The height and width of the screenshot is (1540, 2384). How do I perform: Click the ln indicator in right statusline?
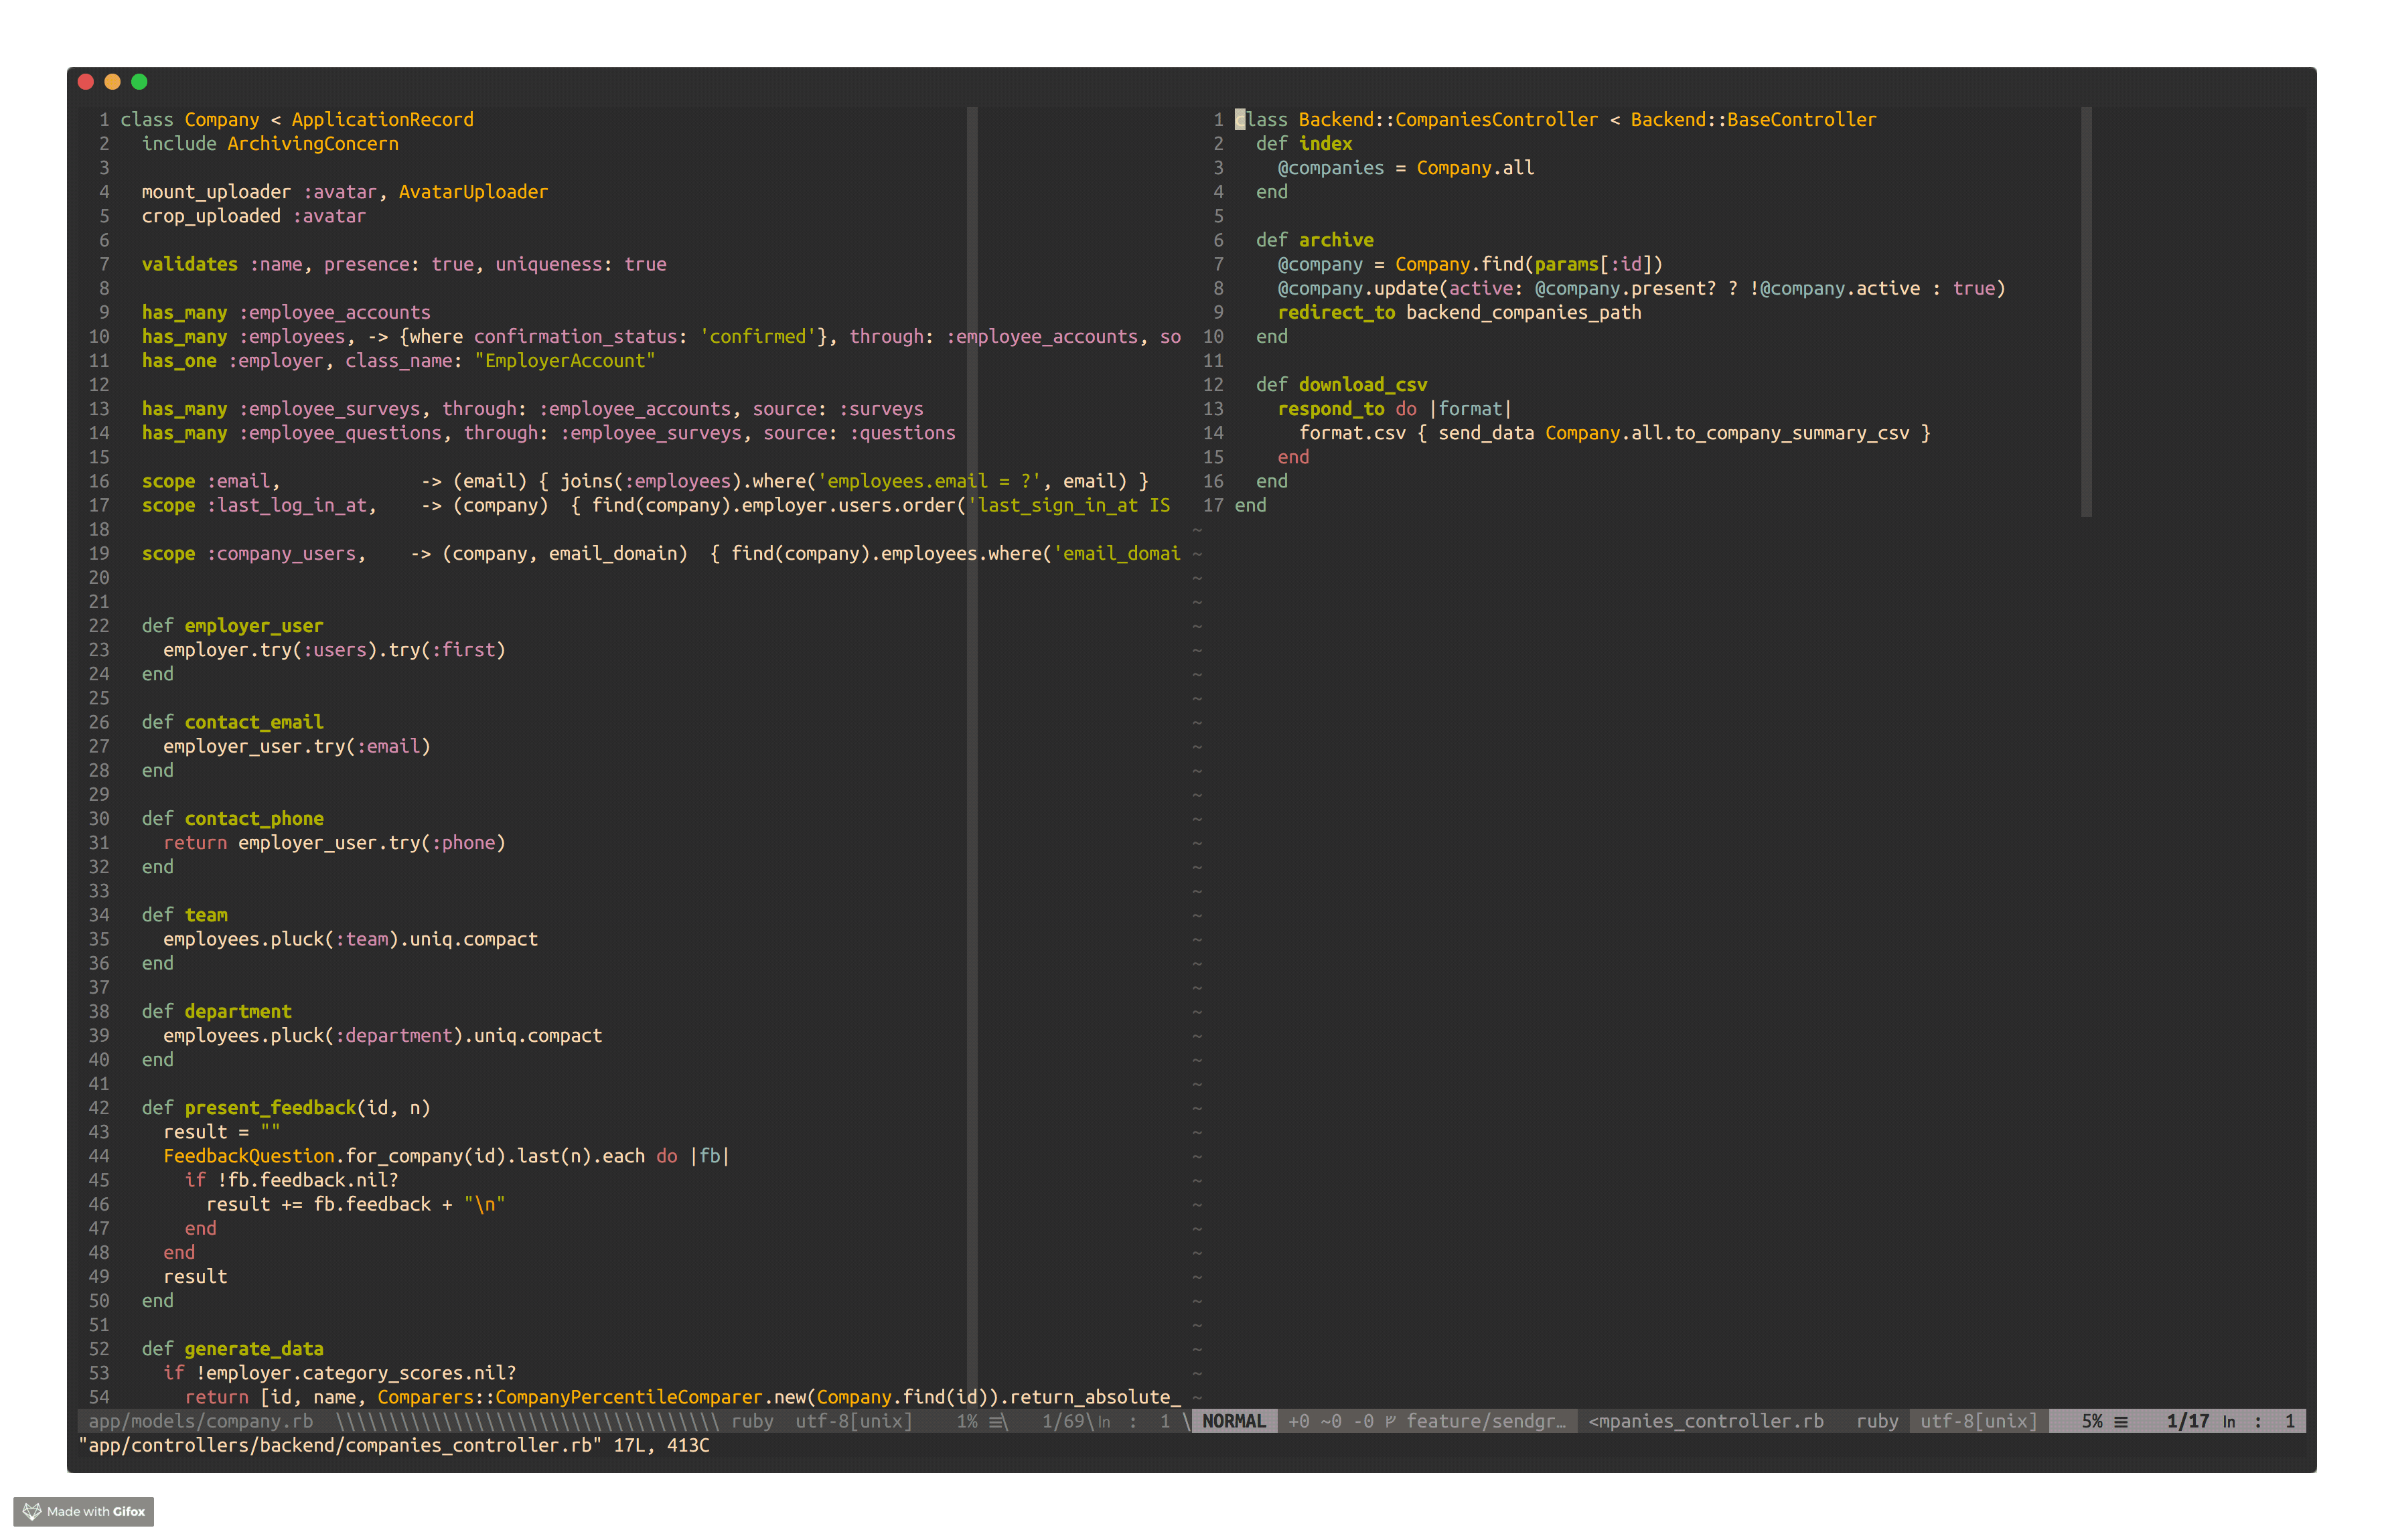[2229, 1421]
